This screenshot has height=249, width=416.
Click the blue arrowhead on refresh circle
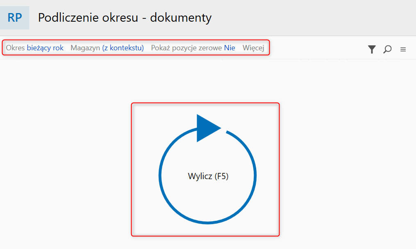pos(208,128)
